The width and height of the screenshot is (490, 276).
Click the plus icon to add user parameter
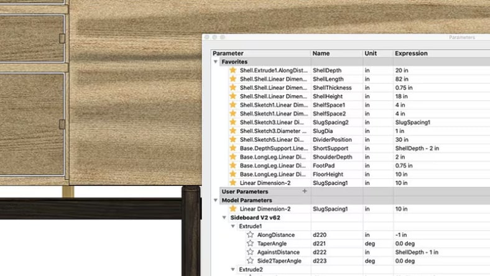pos(304,191)
